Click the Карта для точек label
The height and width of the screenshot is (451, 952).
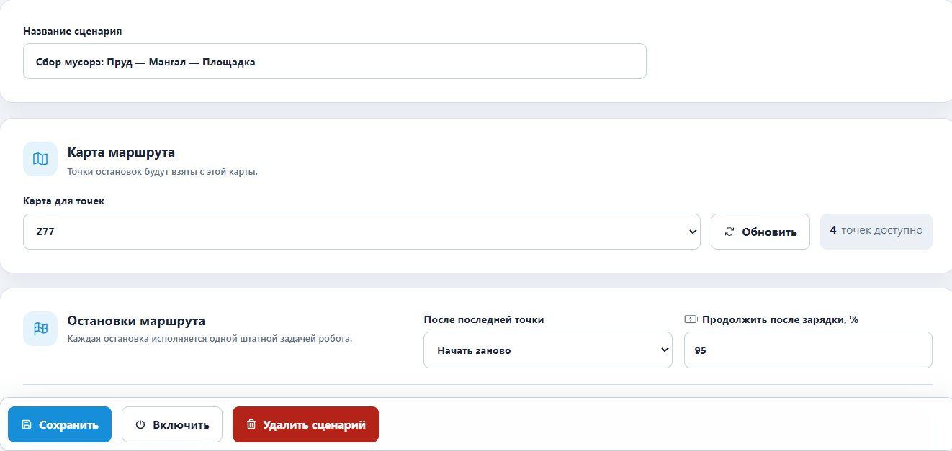point(64,201)
